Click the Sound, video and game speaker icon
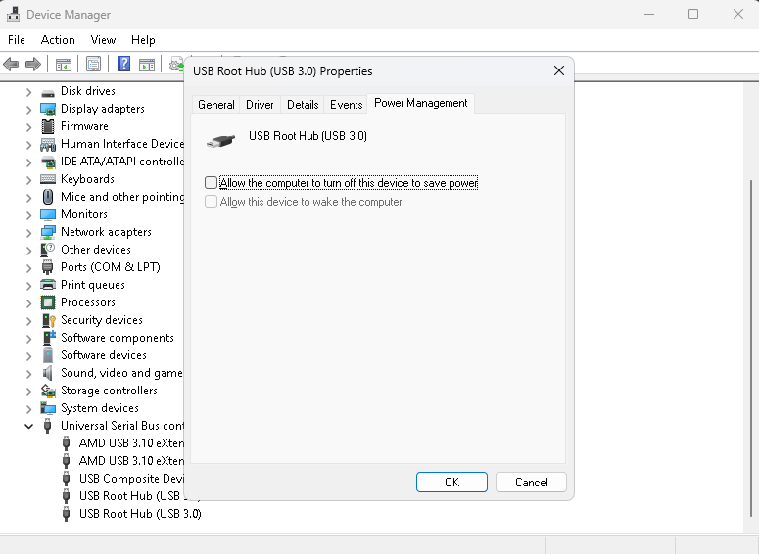 pyautogui.click(x=47, y=373)
